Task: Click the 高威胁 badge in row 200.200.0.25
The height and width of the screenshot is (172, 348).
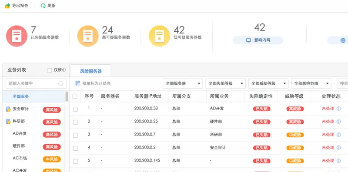Action: click(x=295, y=122)
